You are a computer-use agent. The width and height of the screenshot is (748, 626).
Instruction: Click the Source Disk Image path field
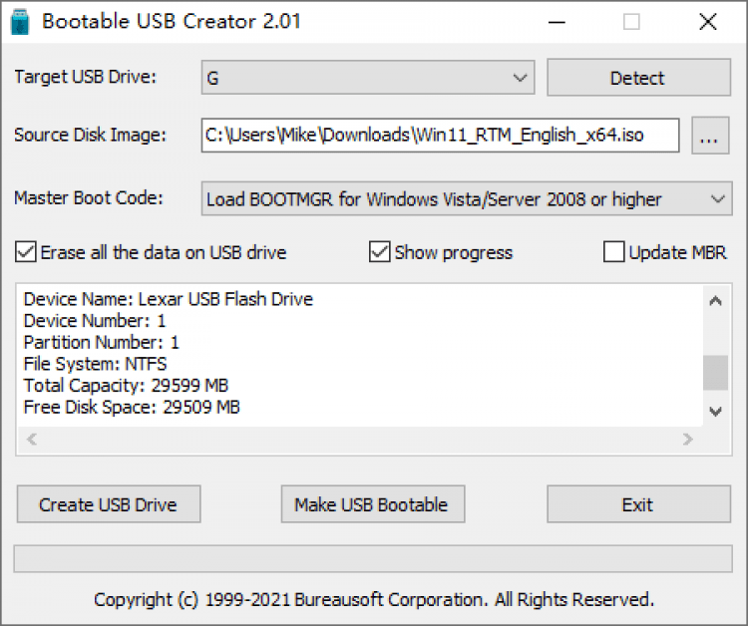440,136
